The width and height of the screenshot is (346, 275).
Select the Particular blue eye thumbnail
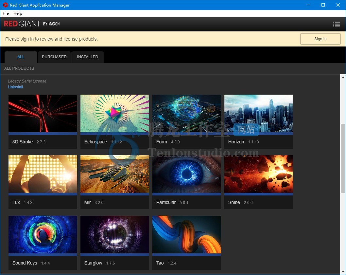click(x=187, y=174)
